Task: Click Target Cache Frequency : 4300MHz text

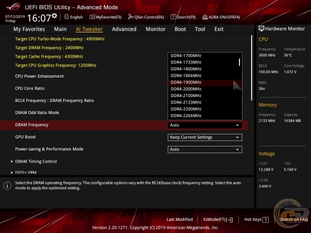Action: [x=49, y=56]
